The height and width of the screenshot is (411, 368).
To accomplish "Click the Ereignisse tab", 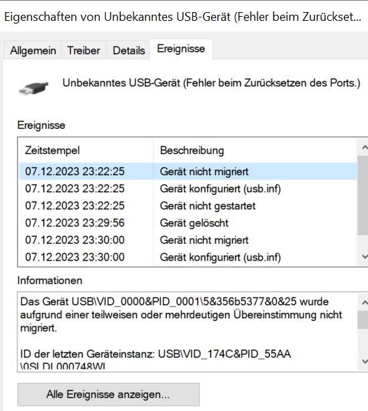I will coord(181,49).
